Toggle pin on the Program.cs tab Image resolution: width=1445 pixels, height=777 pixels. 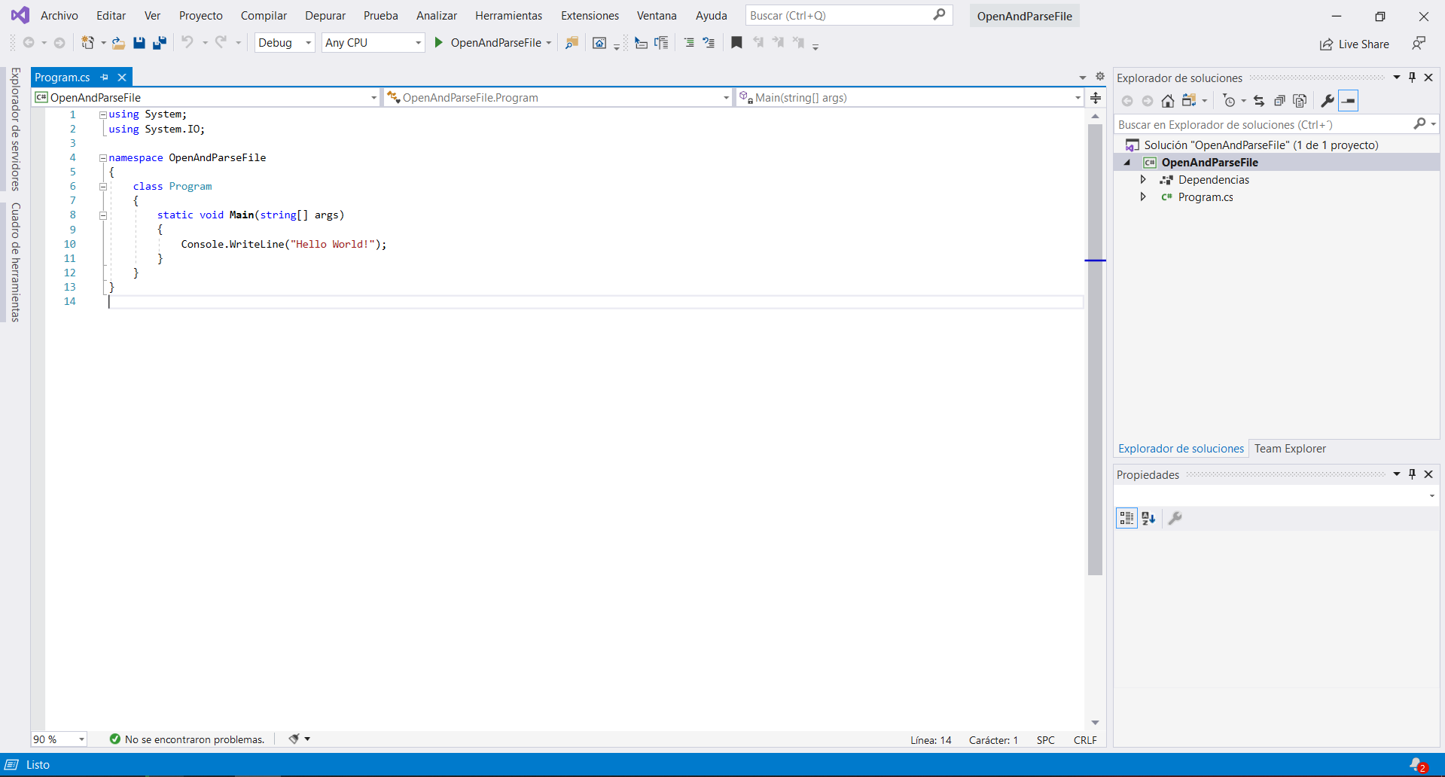point(105,77)
